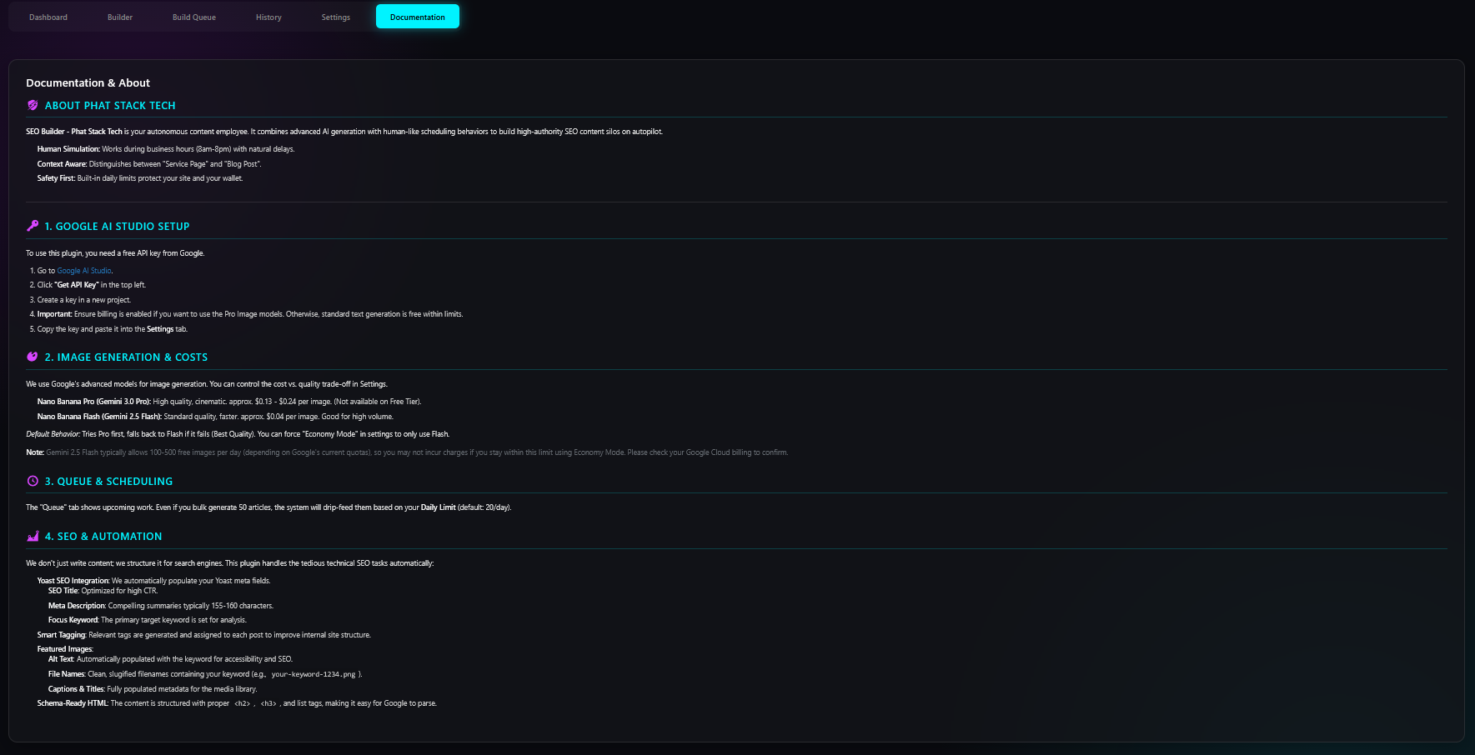Viewport: 1475px width, 755px height.
Task: Open the Build Queue tab
Action: coord(194,17)
